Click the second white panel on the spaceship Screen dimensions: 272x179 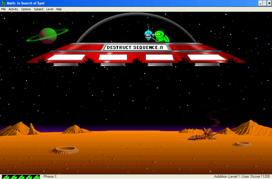[113, 57]
